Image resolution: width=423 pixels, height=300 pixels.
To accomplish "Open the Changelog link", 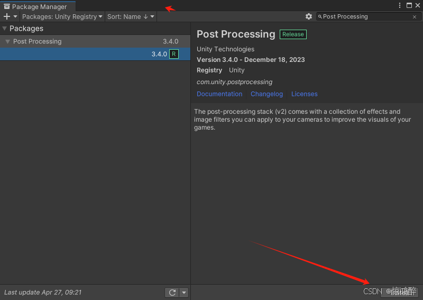I will pos(266,94).
